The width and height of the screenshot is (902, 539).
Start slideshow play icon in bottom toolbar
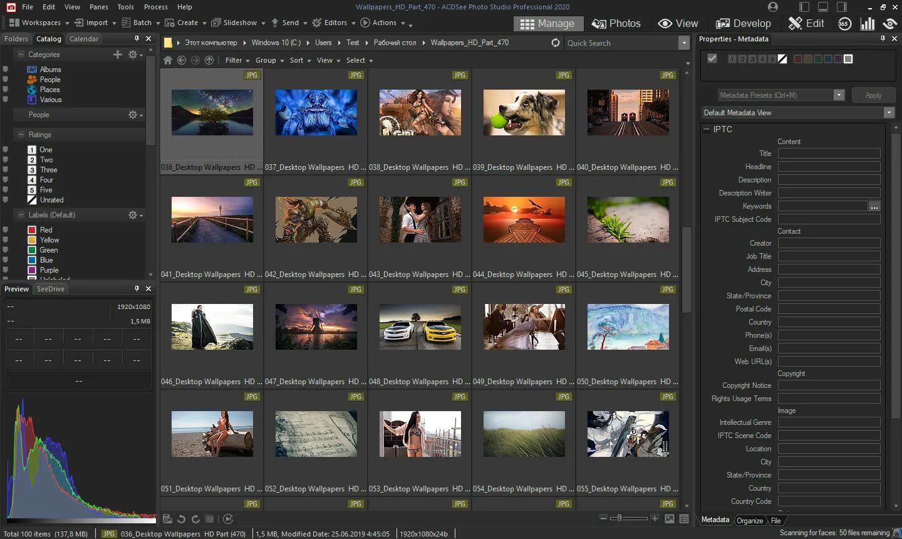tap(228, 519)
